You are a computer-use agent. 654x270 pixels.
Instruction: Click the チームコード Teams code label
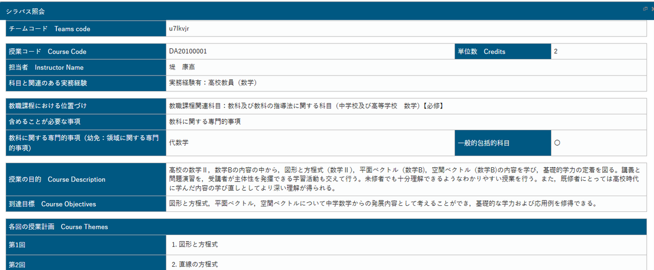(x=50, y=29)
